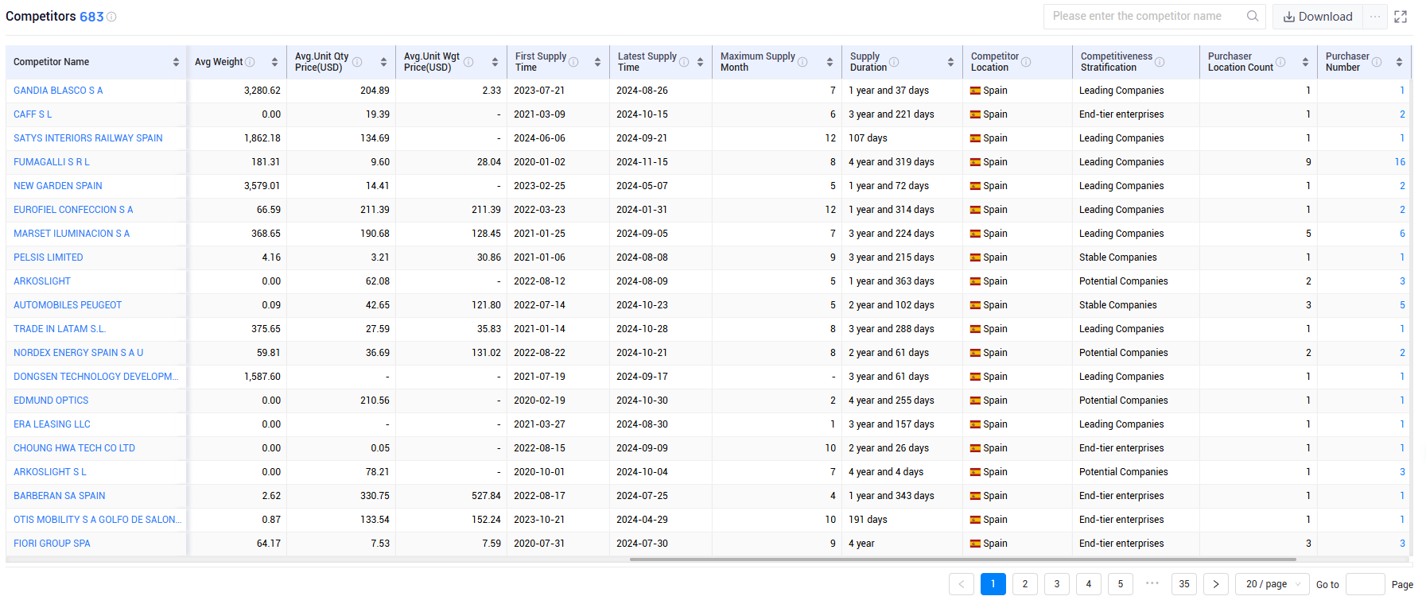Open CHOUNG HWA TECH CO LTD link
The image size is (1426, 600).
(74, 448)
